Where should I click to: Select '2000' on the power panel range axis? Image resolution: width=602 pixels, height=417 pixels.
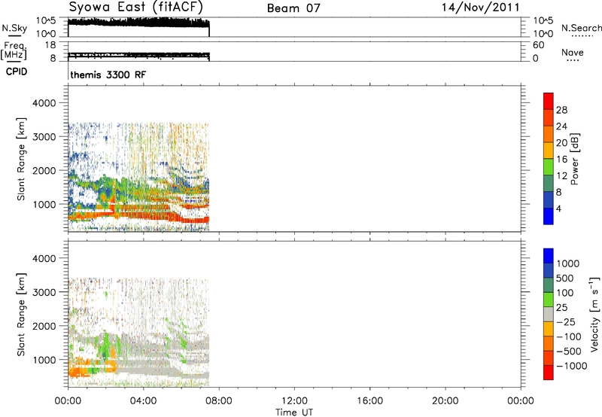pyautogui.click(x=44, y=170)
